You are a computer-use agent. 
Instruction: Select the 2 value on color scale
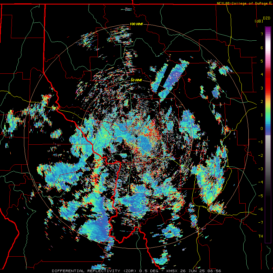point(262,102)
